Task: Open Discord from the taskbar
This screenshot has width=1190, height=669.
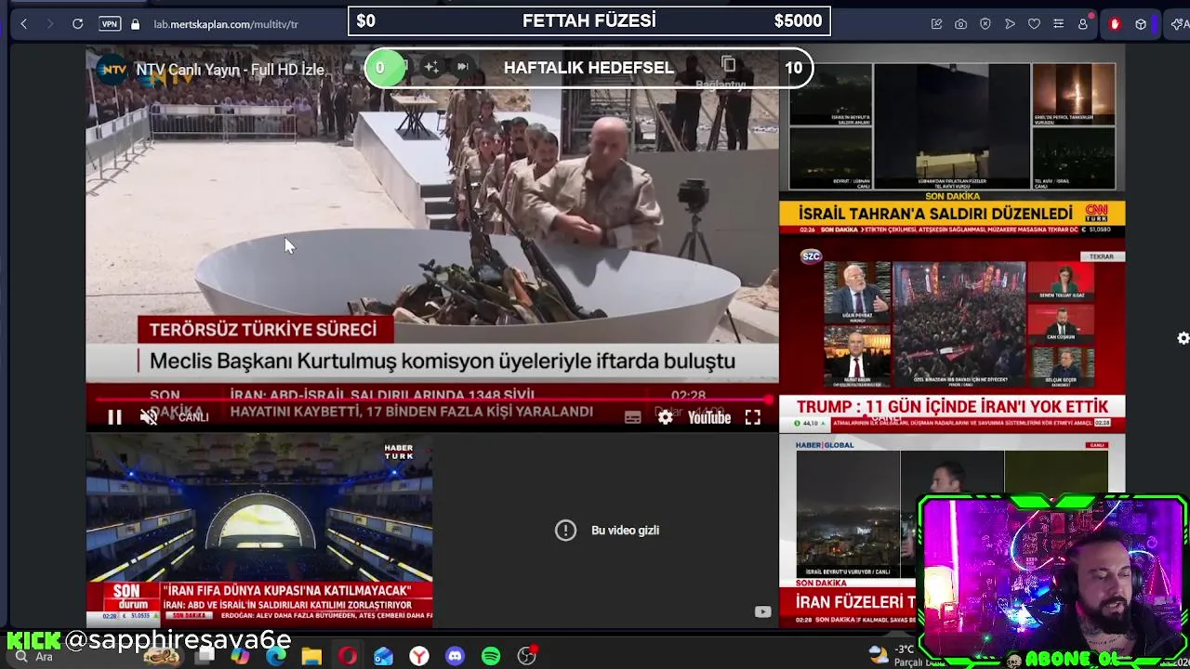Action: pos(455,657)
